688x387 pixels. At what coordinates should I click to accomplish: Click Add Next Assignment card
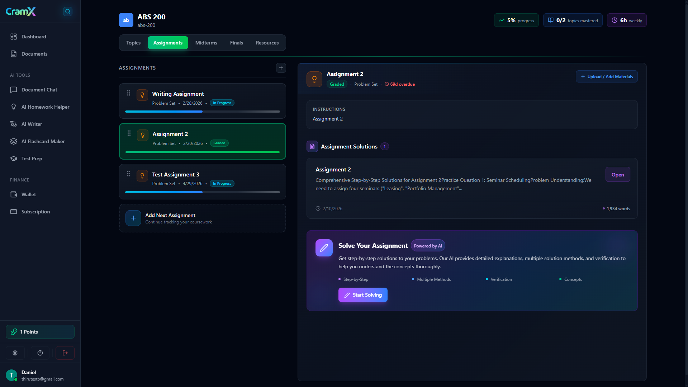(203, 218)
